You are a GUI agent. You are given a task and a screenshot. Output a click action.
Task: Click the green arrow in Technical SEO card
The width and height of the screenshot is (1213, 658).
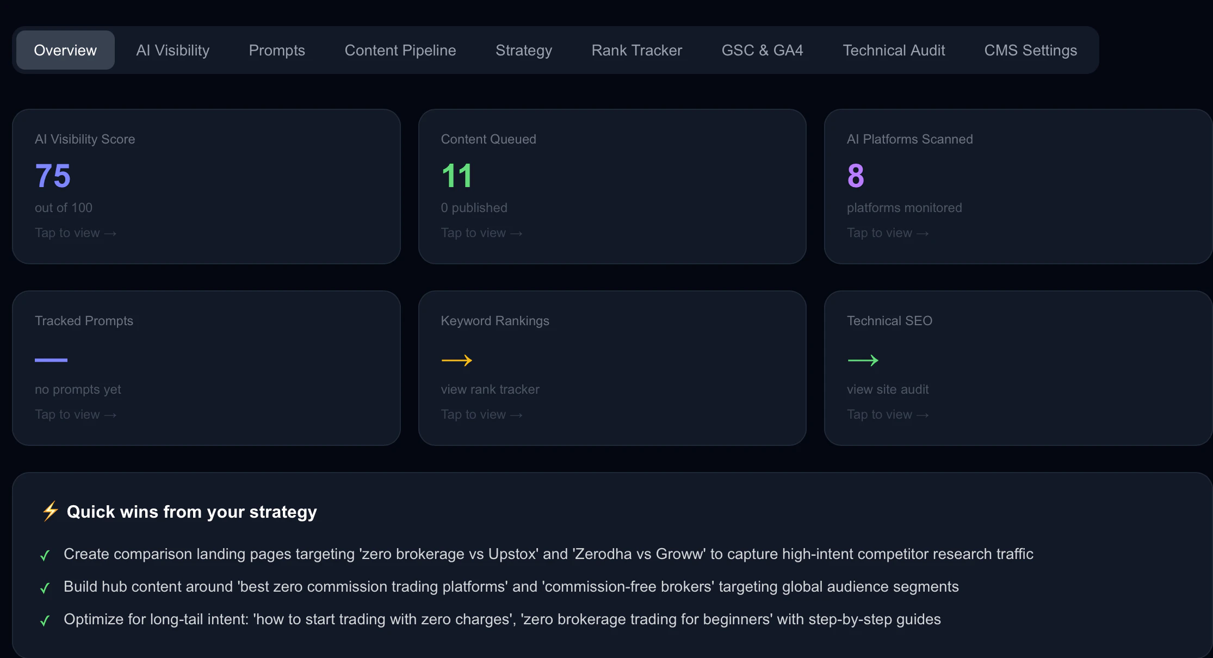click(863, 360)
